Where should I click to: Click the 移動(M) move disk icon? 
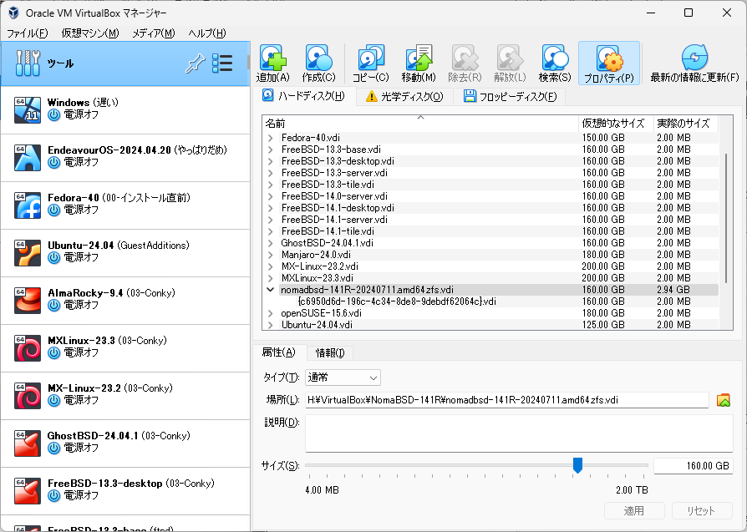[x=419, y=58]
